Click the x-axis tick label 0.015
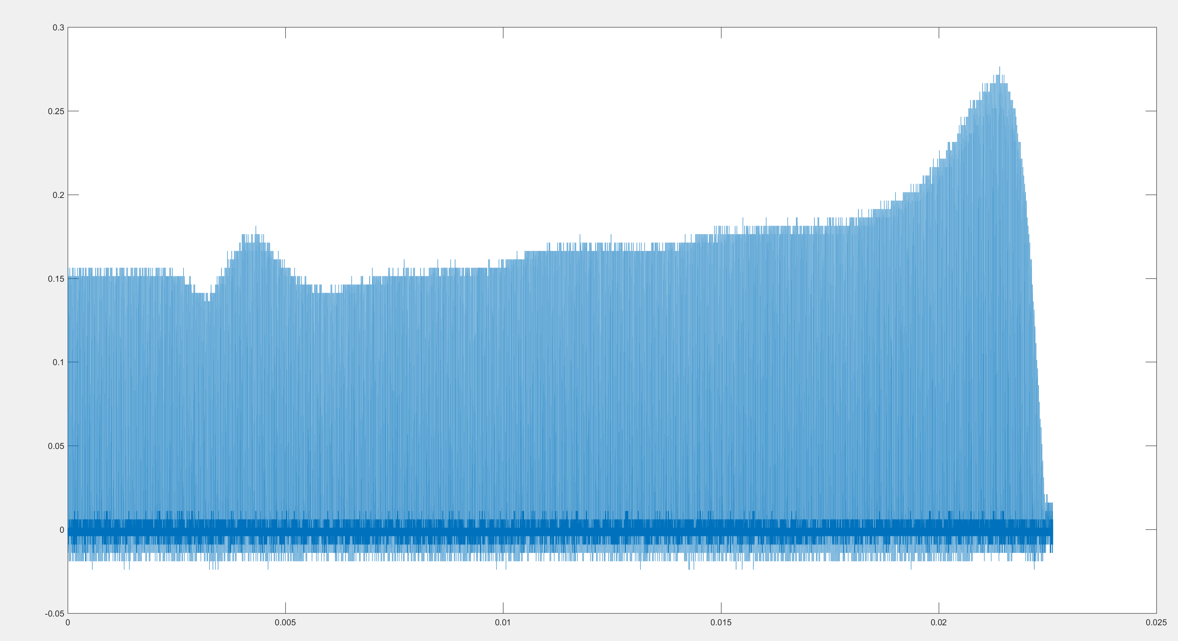This screenshot has height=641, width=1178. (x=721, y=623)
